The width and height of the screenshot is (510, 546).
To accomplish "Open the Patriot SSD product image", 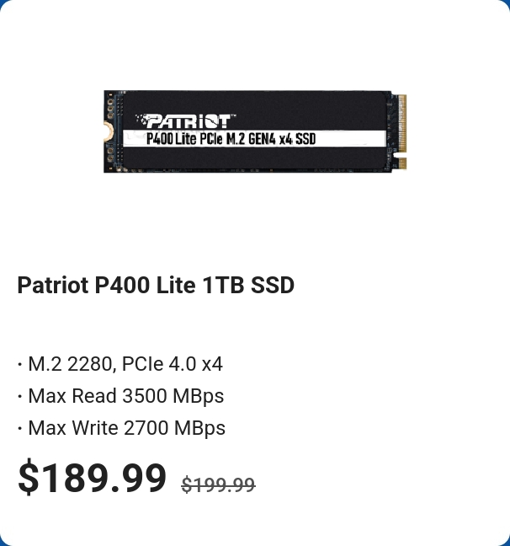I will pos(255,131).
